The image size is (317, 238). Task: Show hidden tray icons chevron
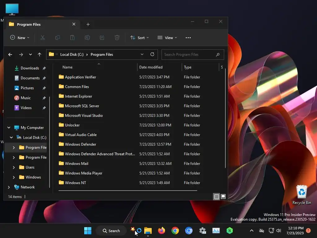[x=252, y=231]
